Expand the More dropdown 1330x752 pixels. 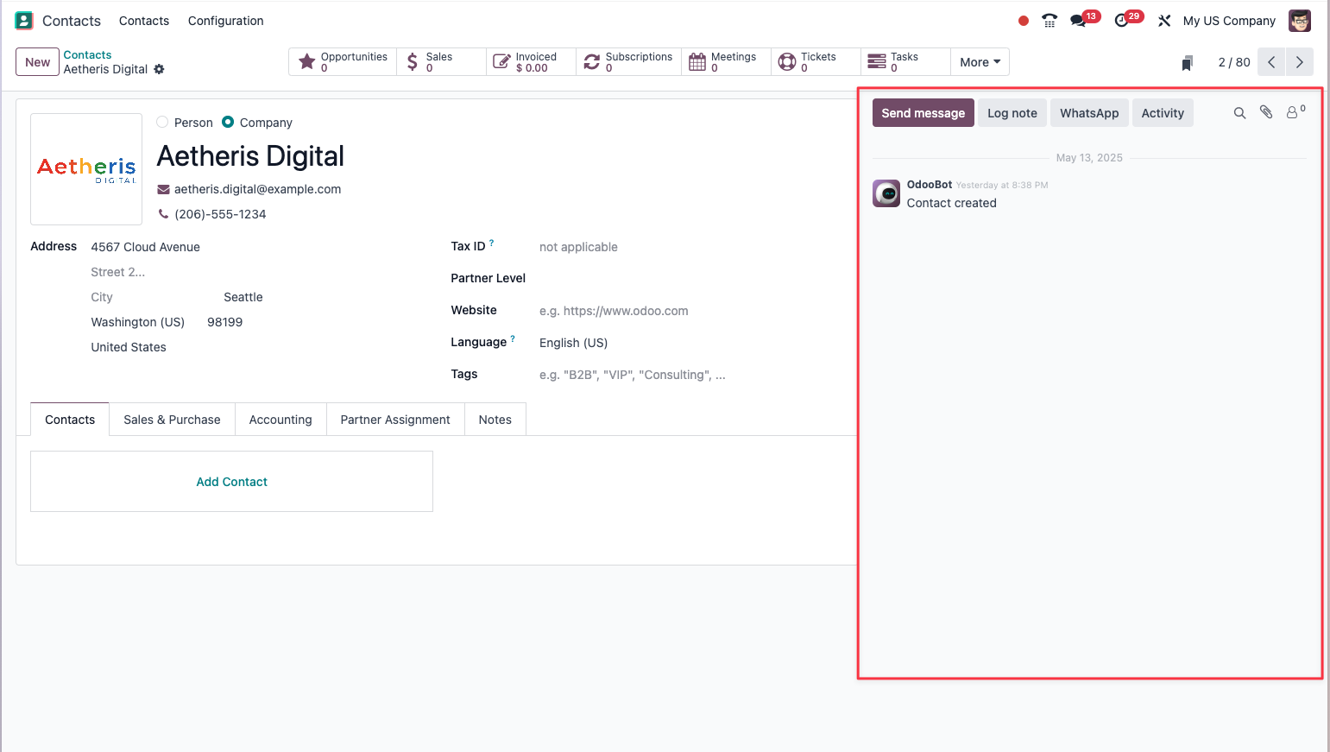coord(980,62)
